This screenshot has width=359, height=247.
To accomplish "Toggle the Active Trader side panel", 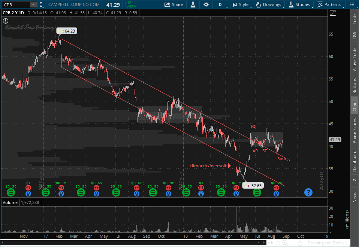I will click(x=354, y=58).
